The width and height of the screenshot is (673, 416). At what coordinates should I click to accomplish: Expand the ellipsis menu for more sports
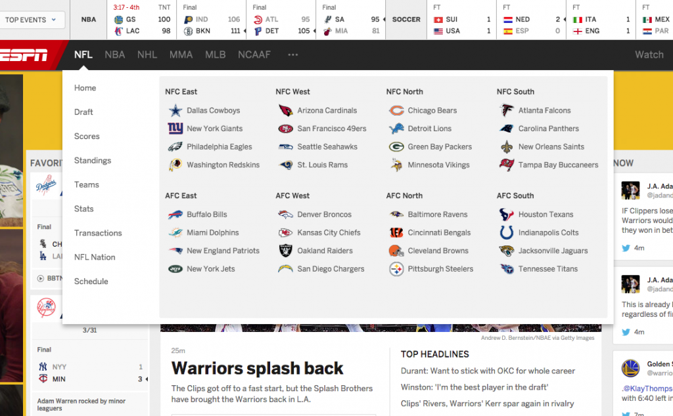[292, 55]
